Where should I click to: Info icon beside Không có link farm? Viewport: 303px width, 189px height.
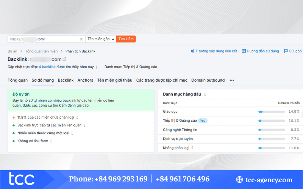[x=51, y=141]
